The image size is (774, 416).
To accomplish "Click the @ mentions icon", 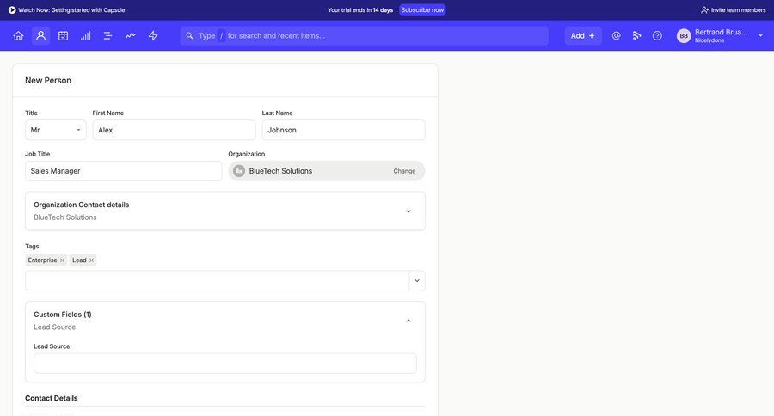I will [x=616, y=35].
